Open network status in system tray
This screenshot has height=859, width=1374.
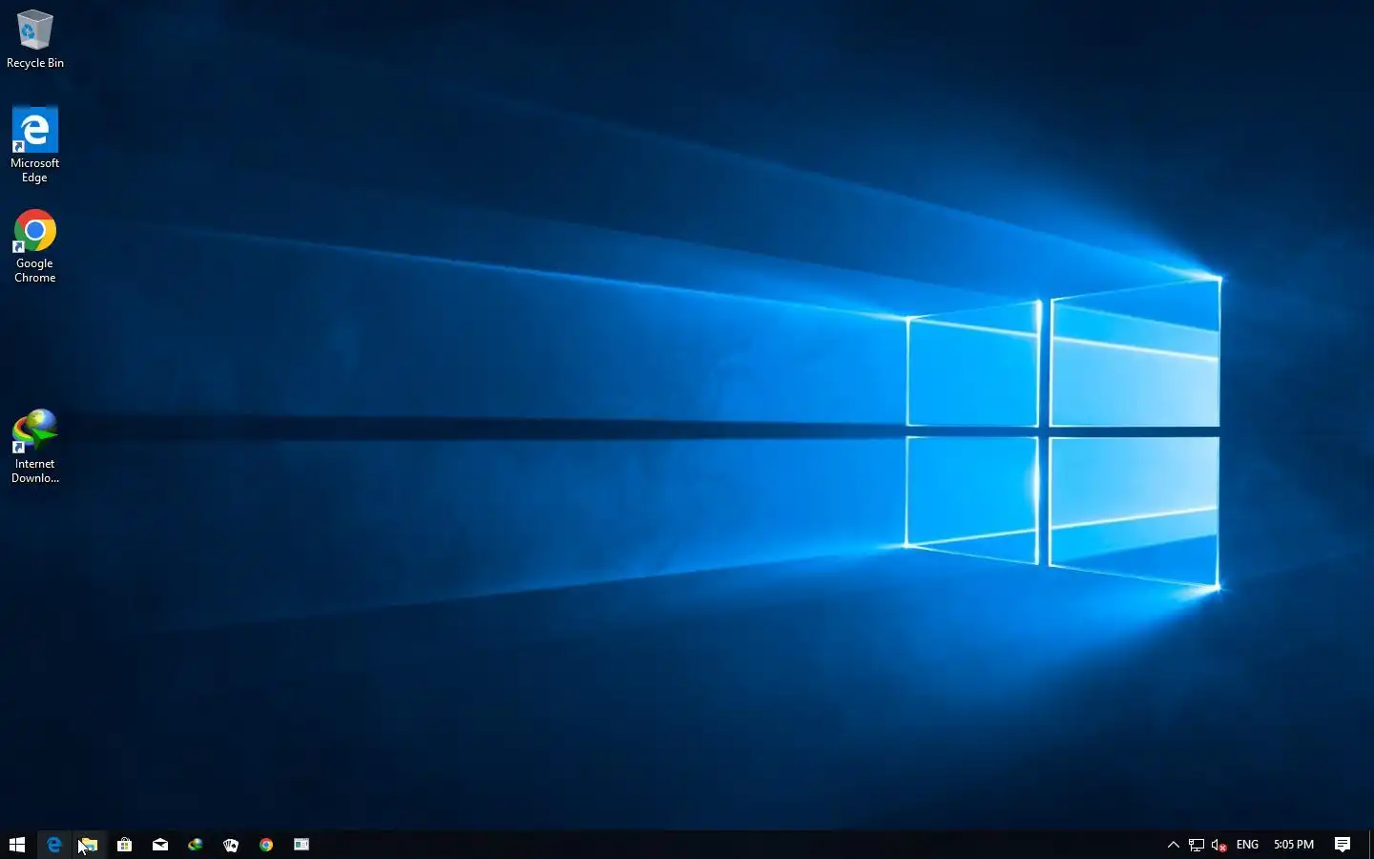pyautogui.click(x=1196, y=845)
